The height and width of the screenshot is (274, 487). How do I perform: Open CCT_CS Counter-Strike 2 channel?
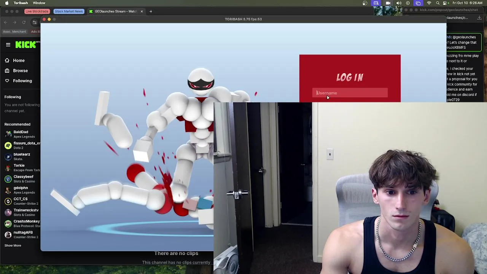(x=22, y=201)
